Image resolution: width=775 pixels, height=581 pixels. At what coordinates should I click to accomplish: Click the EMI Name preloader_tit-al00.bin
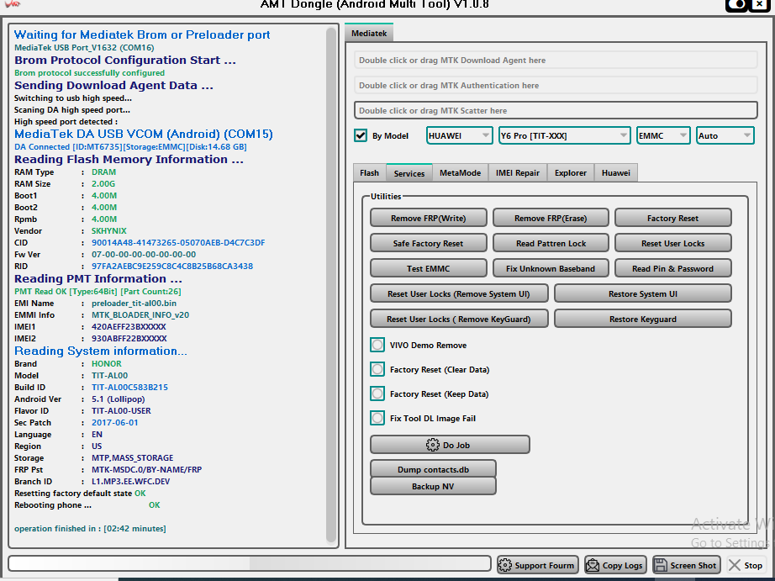134,303
